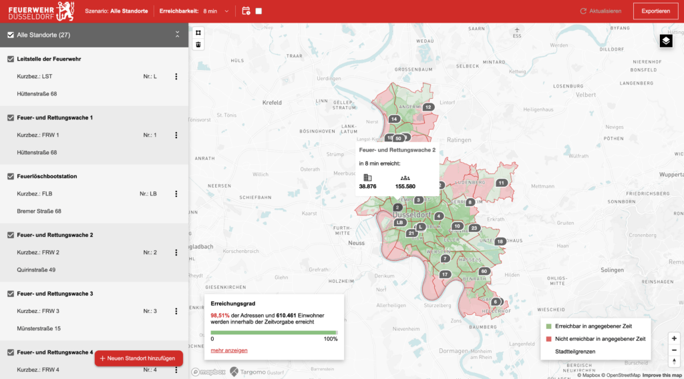Zoom out on the map
This screenshot has height=379, width=684.
(x=674, y=350)
